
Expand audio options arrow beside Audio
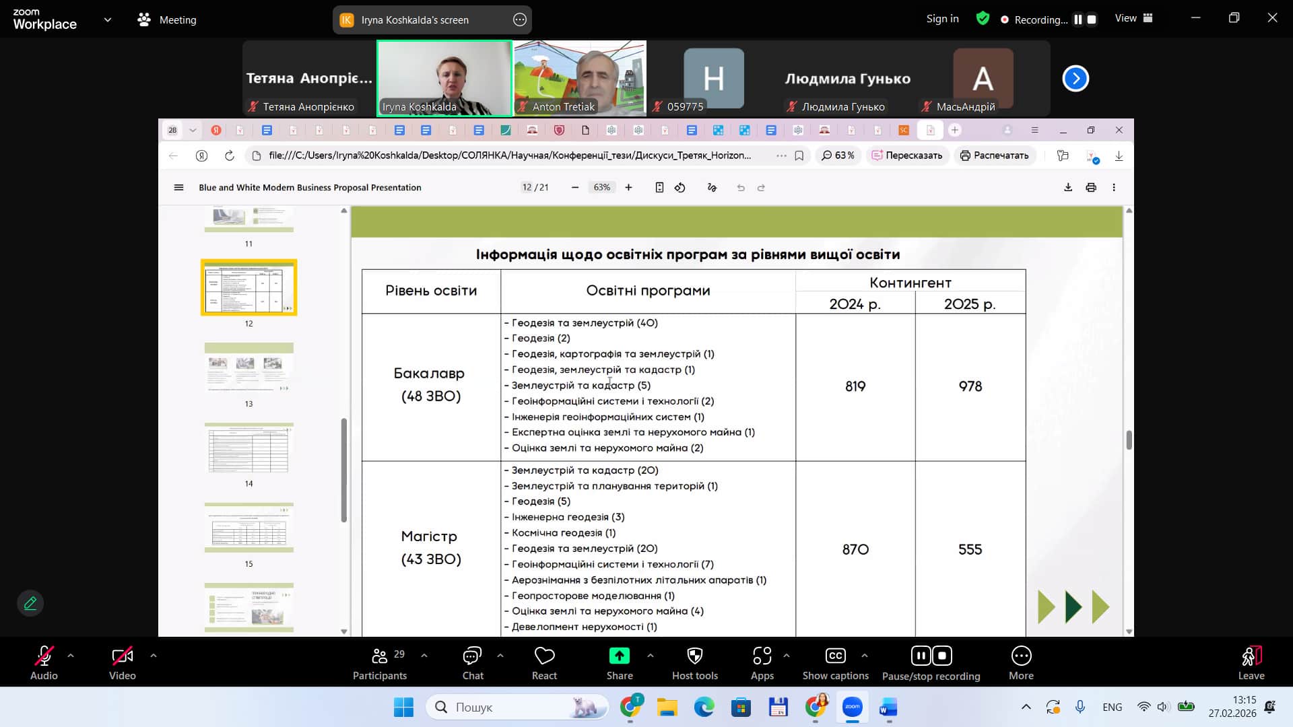(x=71, y=655)
